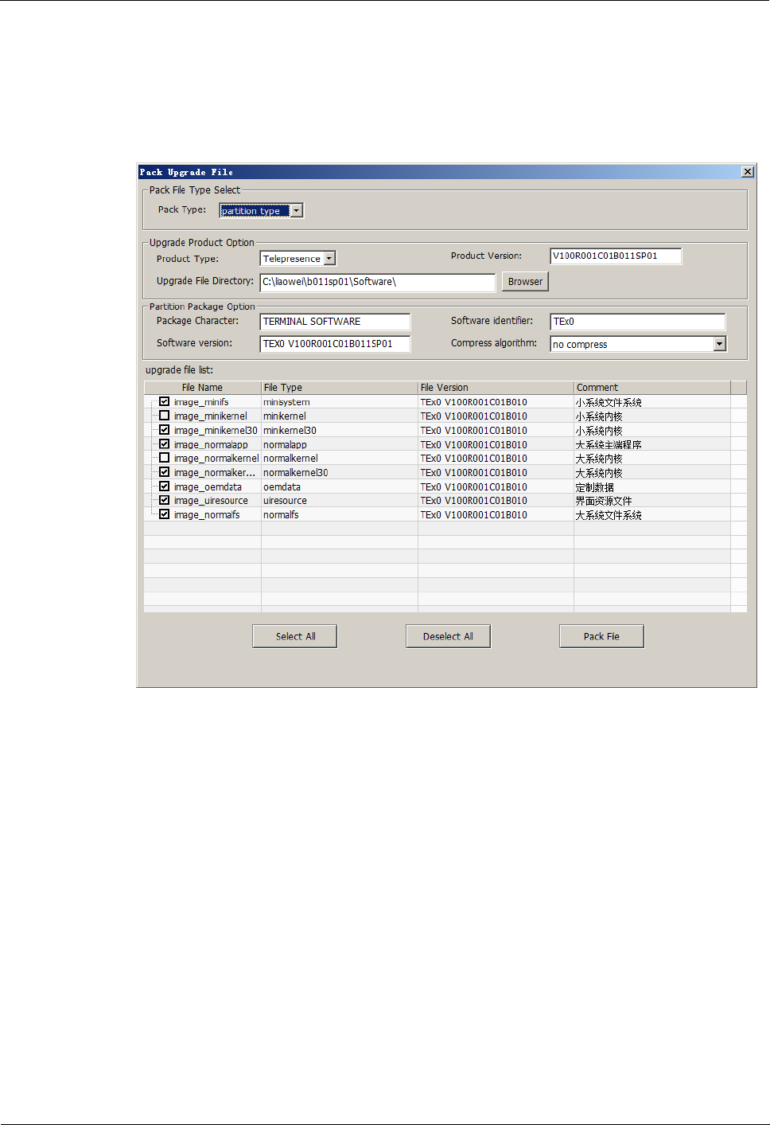Check the image_minikernel checkbox
This screenshot has height=1125, width=770.
pyautogui.click(x=164, y=416)
